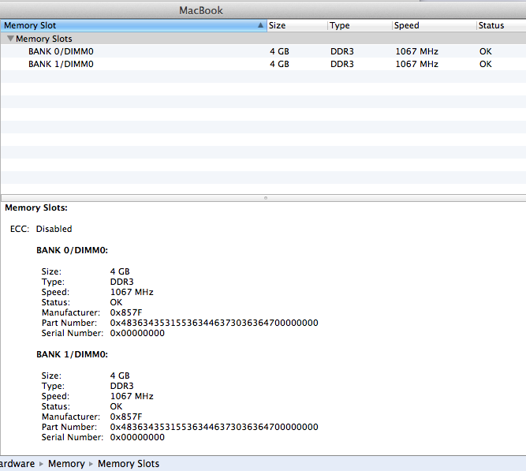Open Hardware in the path bar
This screenshot has height=471, width=526.
coord(17,464)
